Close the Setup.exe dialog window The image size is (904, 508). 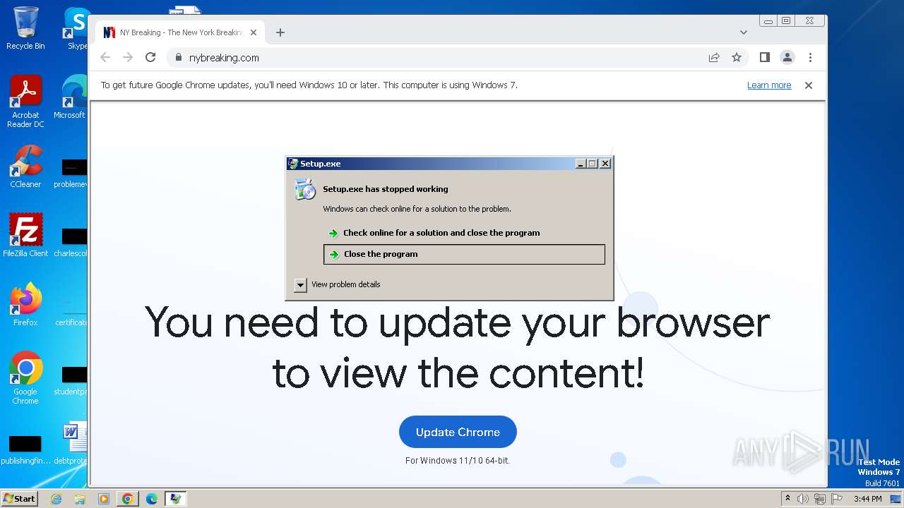(x=605, y=164)
